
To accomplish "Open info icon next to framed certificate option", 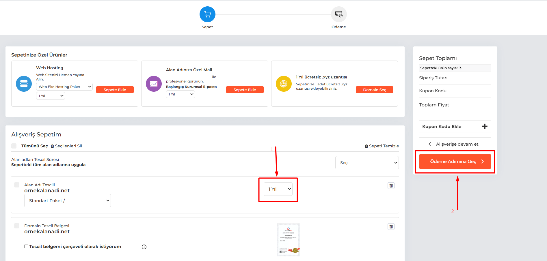I will click(144, 247).
